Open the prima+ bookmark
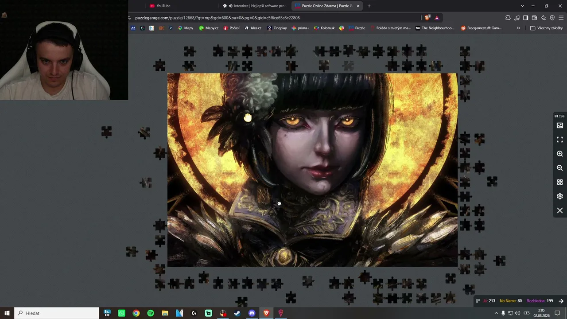Viewport: 567px width, 319px height. (x=300, y=28)
